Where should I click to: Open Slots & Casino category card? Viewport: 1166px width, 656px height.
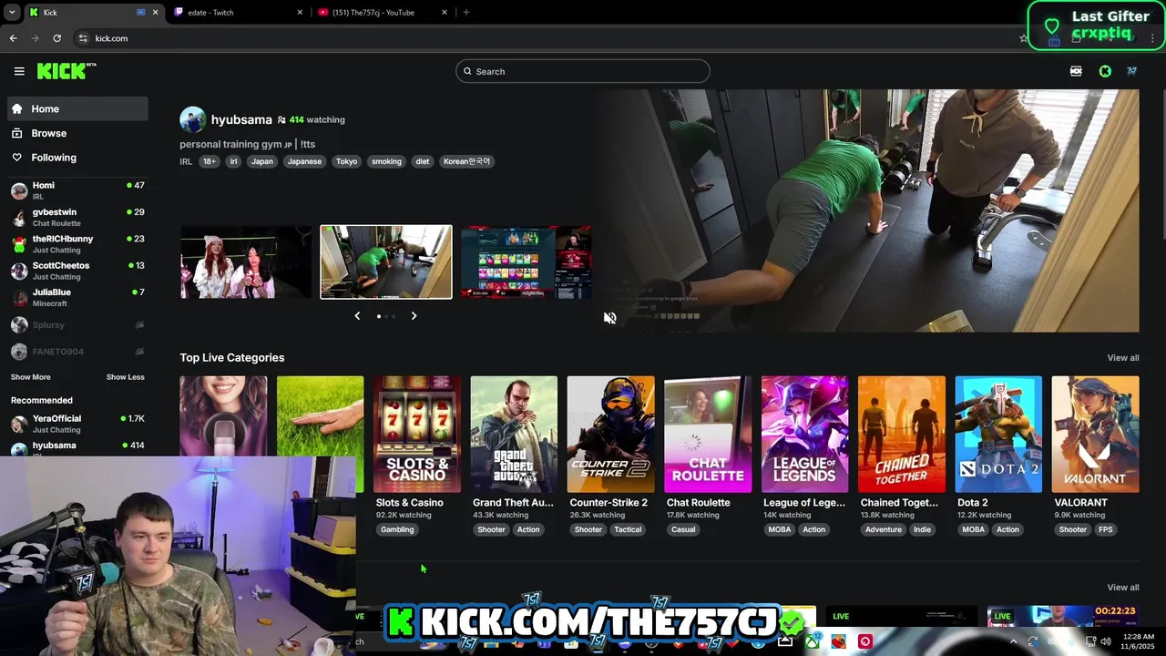tap(417, 435)
